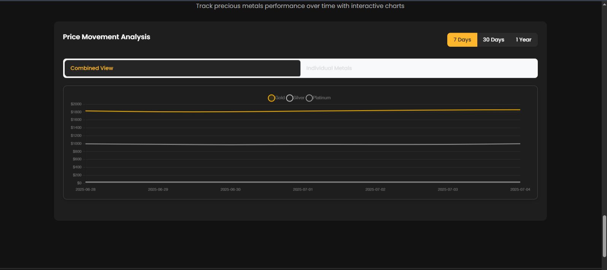Viewport: 607px width, 270px height.
Task: Toggle the Gold legend circle marker
Action: 271,98
